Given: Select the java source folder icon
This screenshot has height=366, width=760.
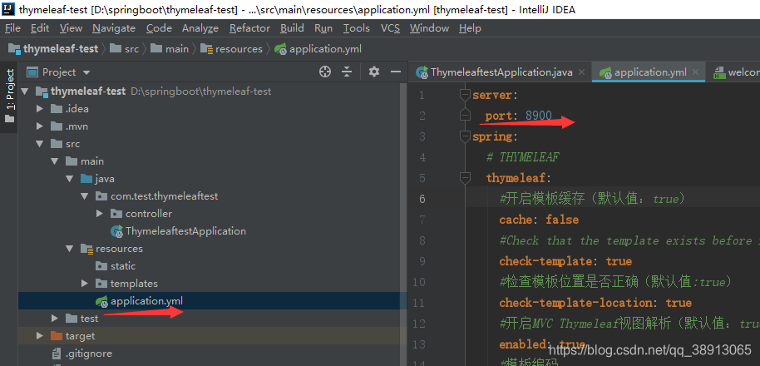Looking at the screenshot, I should click(x=86, y=178).
